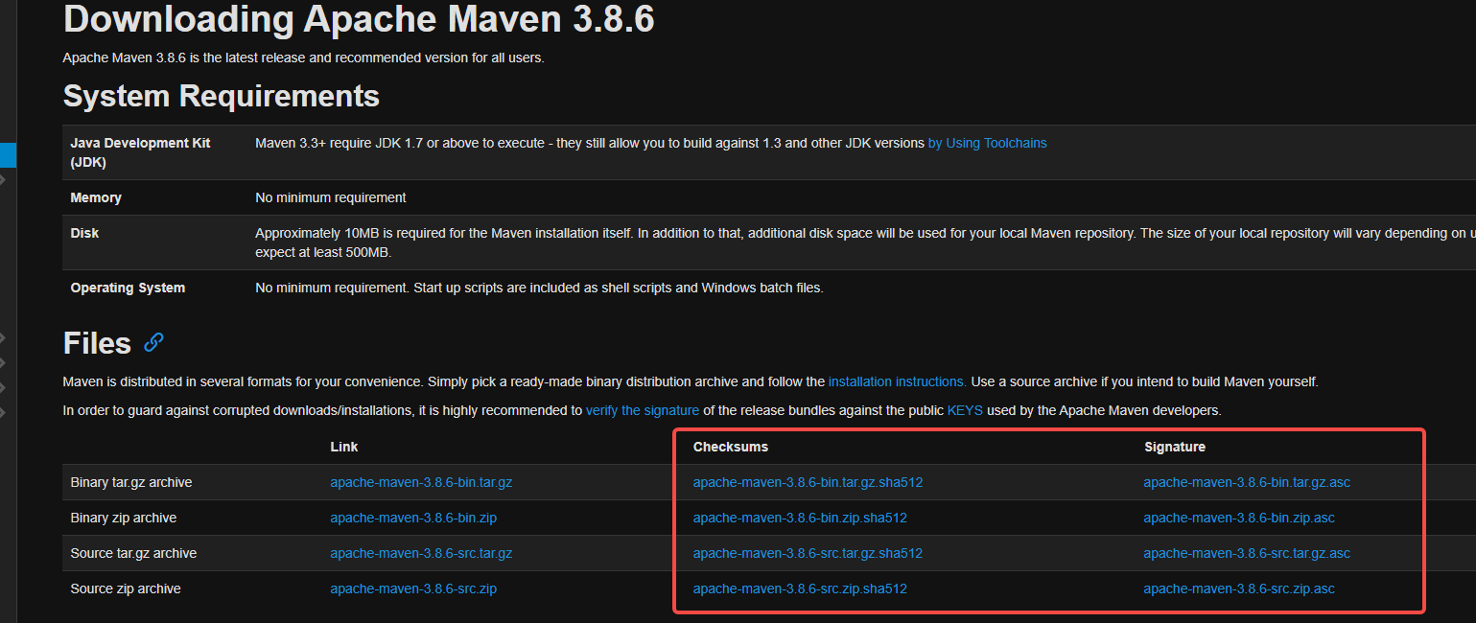Open the public KEYS link

[x=965, y=410]
